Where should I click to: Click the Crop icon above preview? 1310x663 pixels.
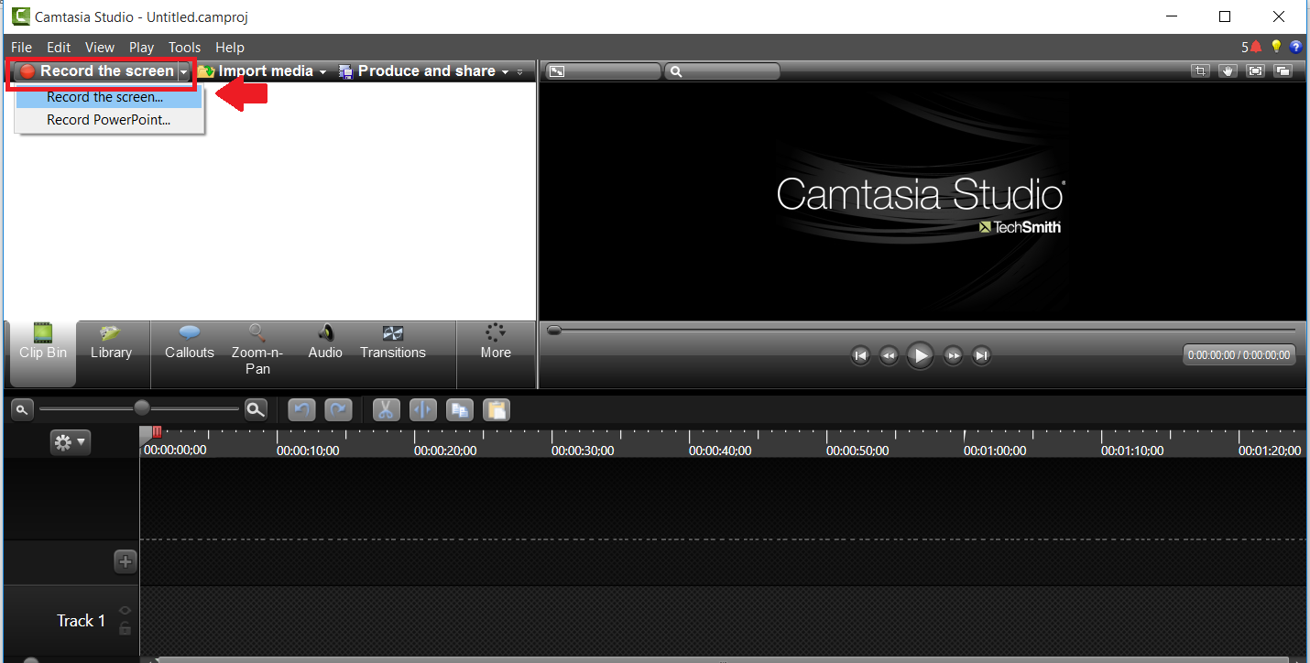[x=1200, y=71]
